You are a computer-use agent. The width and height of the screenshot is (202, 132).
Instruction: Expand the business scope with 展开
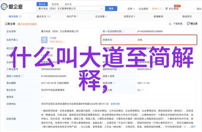pos(193,127)
